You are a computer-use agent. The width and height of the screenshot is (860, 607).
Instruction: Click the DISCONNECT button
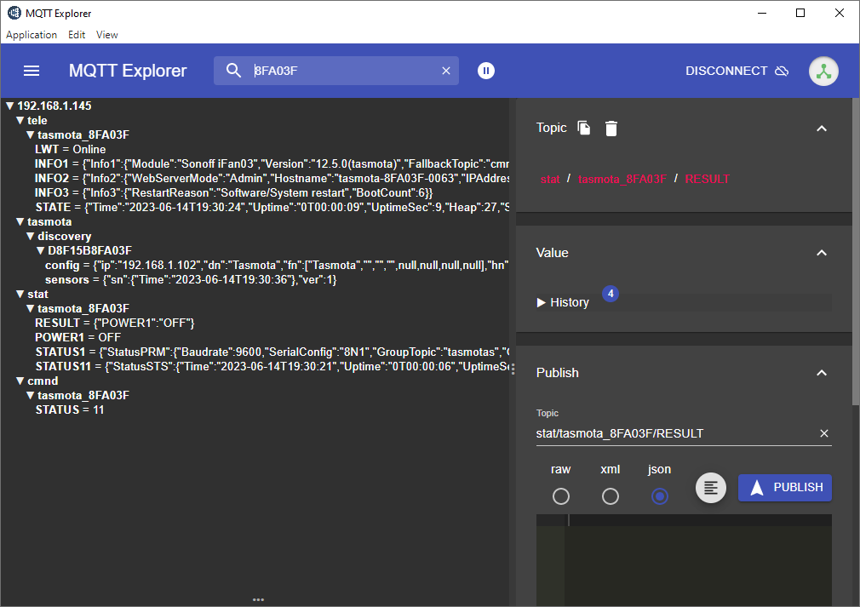[736, 71]
